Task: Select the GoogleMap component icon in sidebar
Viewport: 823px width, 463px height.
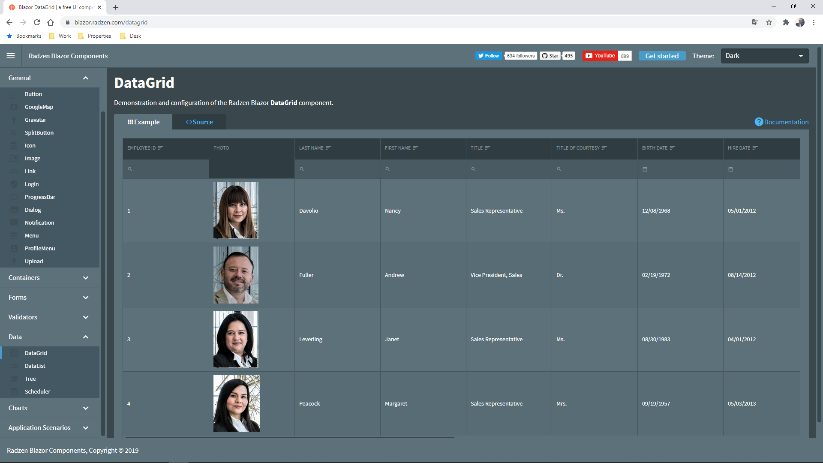Action: [14, 107]
